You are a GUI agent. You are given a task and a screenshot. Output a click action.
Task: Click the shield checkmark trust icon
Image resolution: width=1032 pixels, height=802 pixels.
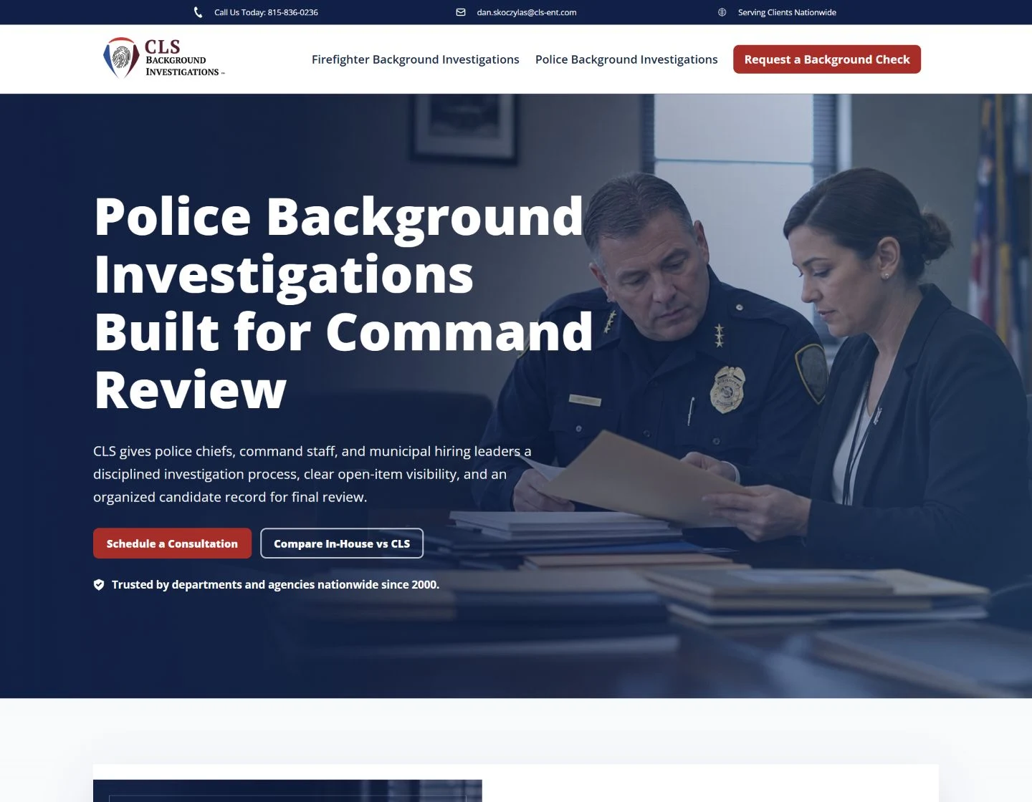(x=99, y=584)
